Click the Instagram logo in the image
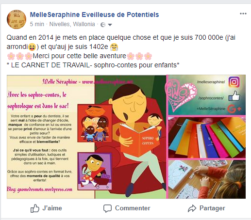The height and width of the screenshot is (220, 251). click(x=234, y=82)
